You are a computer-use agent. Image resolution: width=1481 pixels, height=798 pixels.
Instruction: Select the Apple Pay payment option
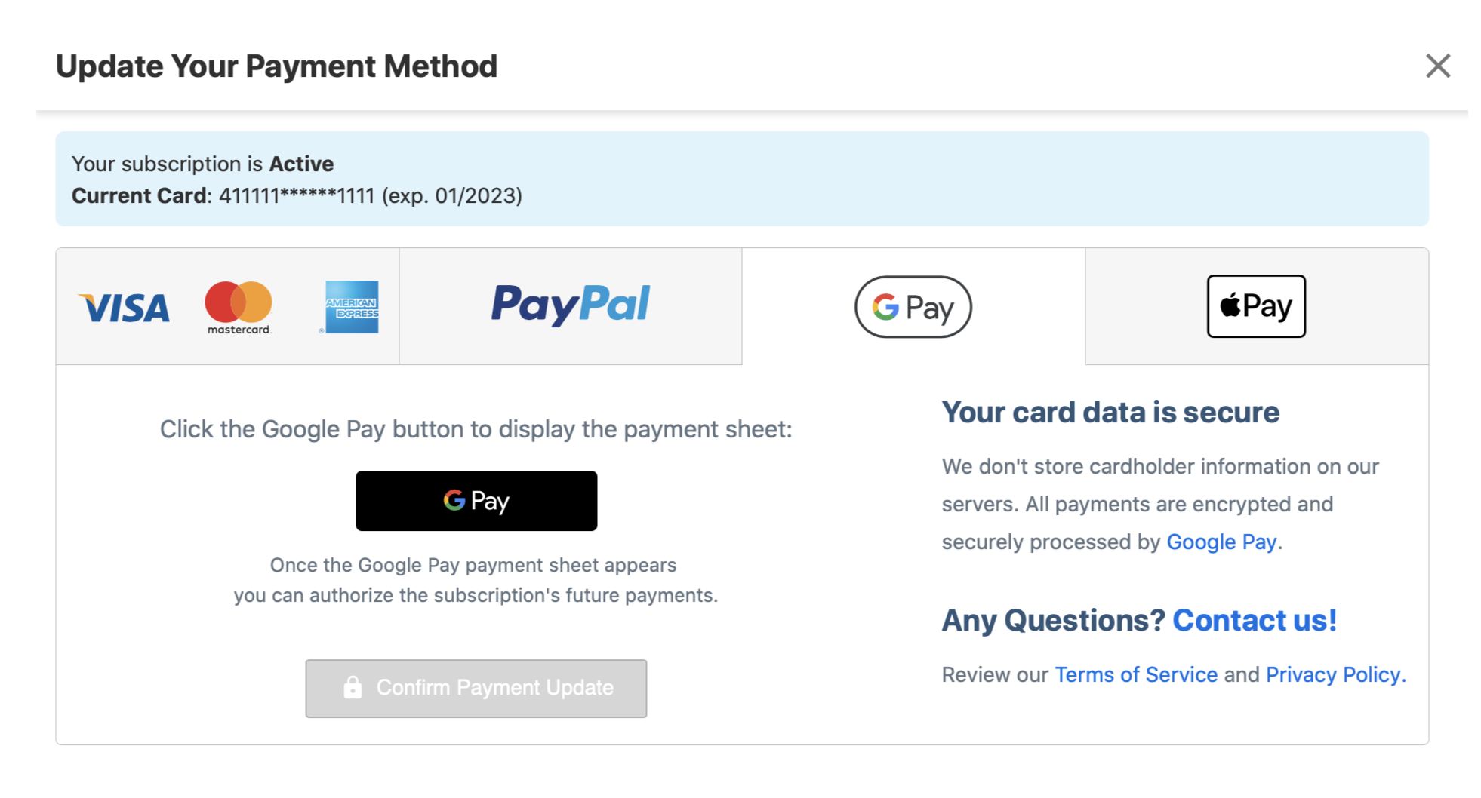coord(1255,305)
